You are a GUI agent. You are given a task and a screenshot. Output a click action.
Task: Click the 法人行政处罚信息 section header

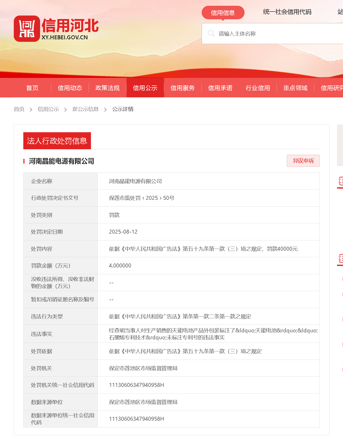[57, 141]
